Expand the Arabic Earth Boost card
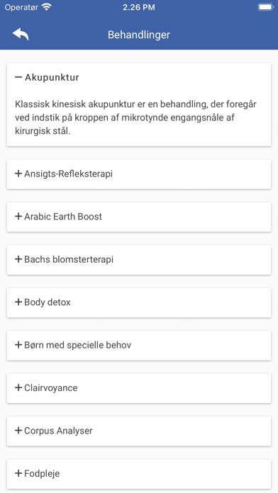Viewport: 278px width, 493px height. [139, 217]
